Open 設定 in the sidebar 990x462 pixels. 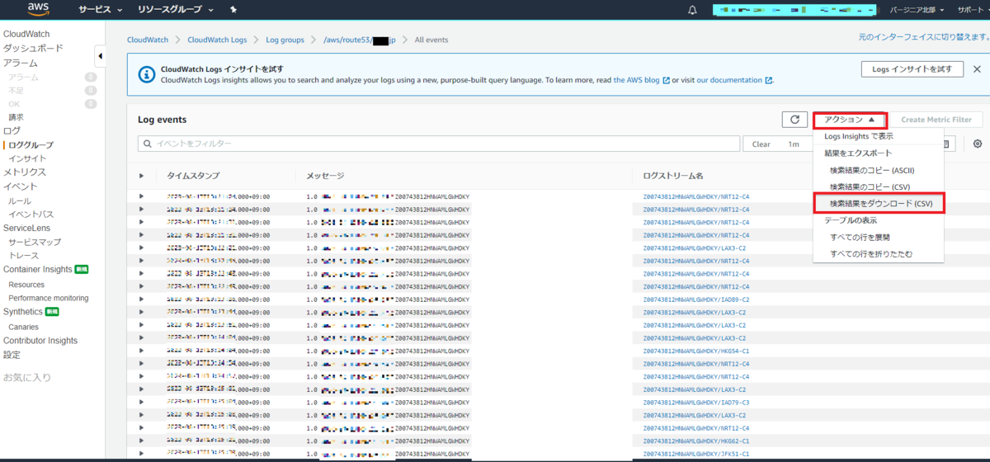pos(12,355)
